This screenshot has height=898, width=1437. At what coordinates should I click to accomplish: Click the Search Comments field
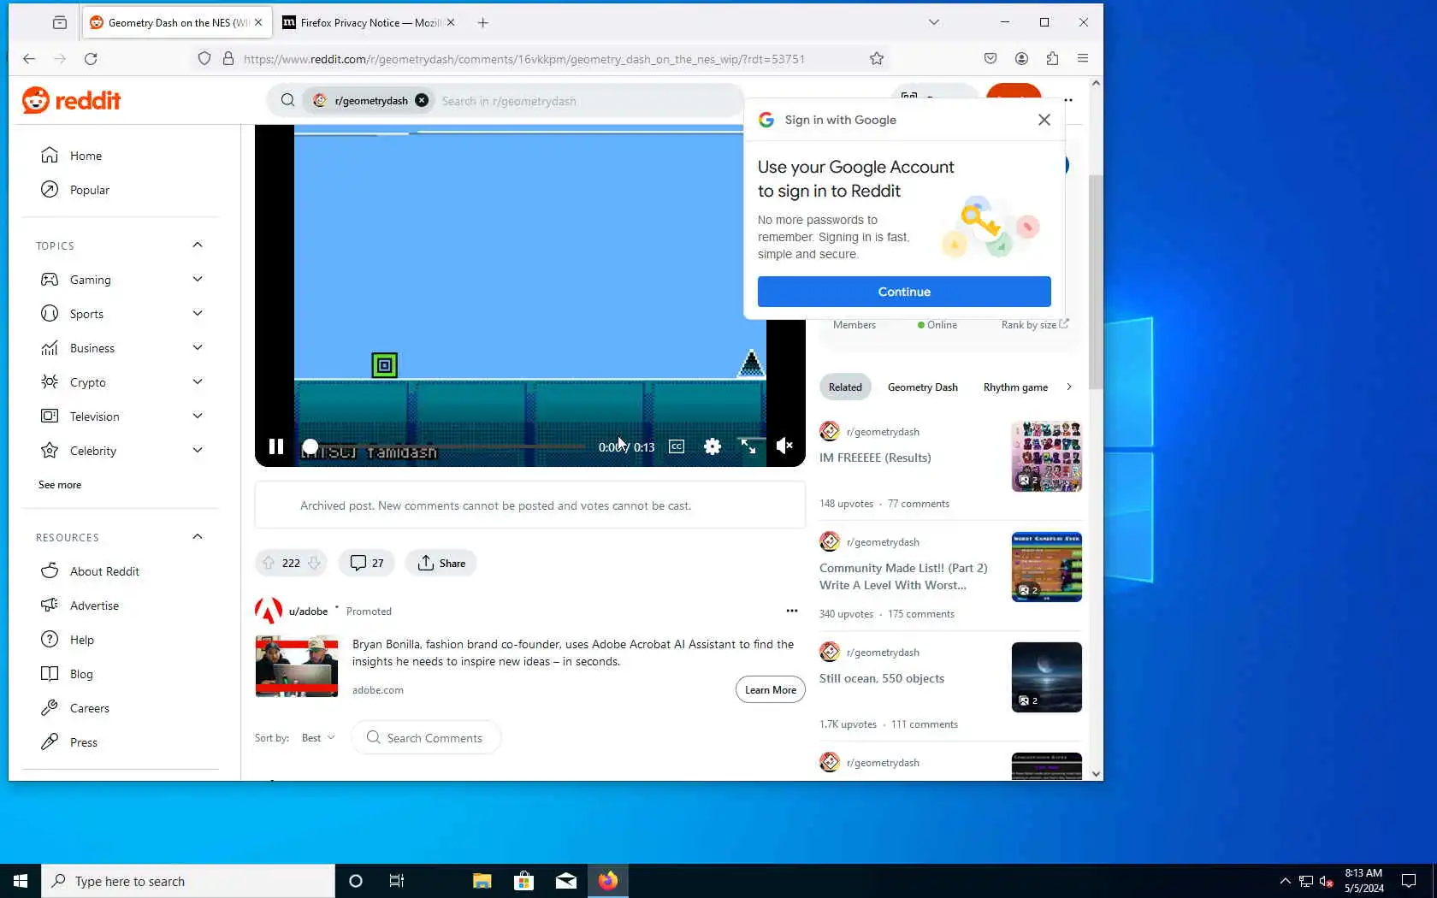pos(426,738)
